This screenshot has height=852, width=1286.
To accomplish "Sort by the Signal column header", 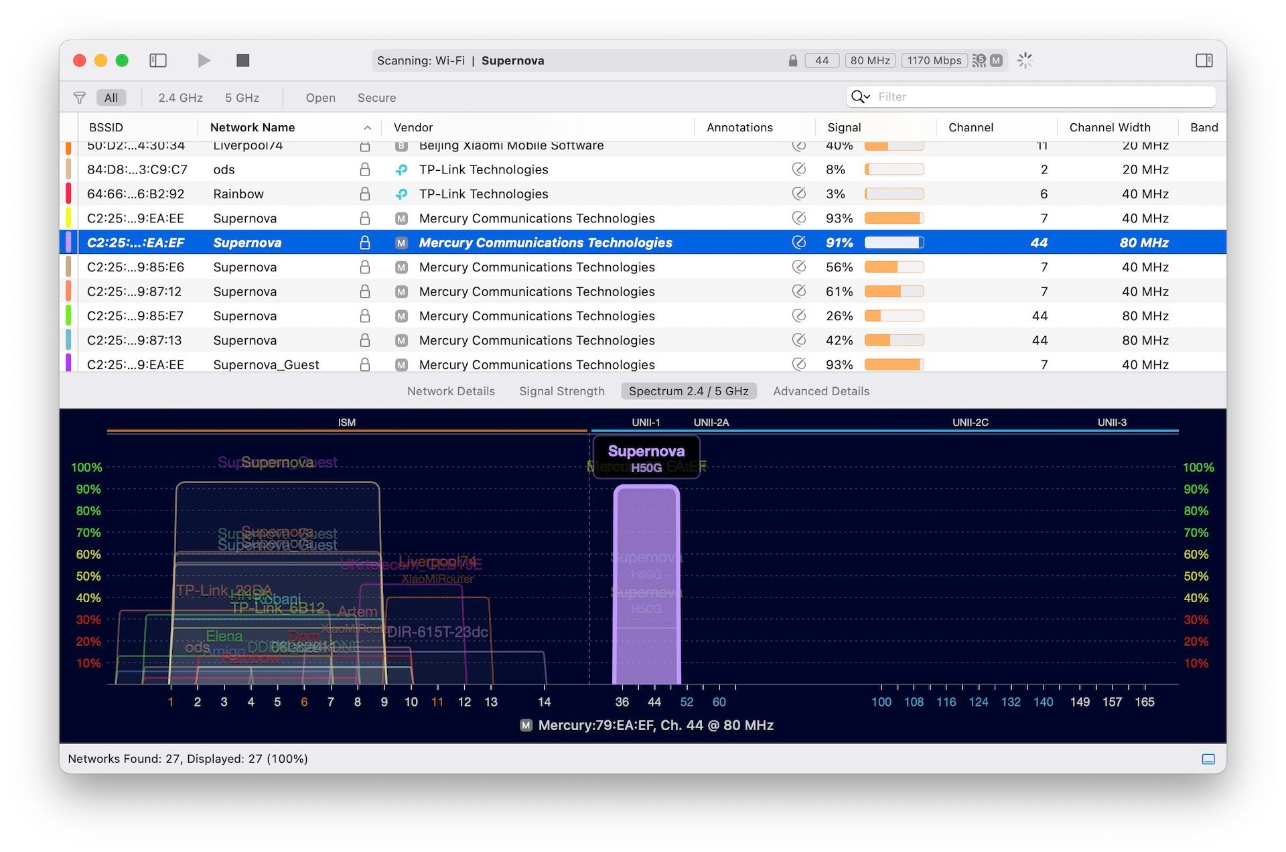I will coord(844,127).
